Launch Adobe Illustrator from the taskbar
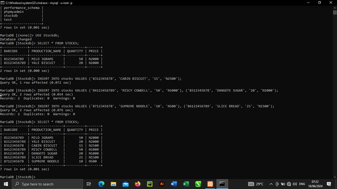 [162, 184]
